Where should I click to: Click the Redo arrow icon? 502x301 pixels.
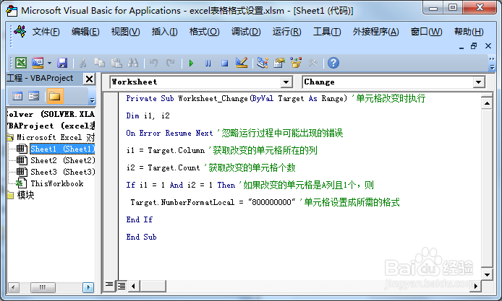click(170, 63)
